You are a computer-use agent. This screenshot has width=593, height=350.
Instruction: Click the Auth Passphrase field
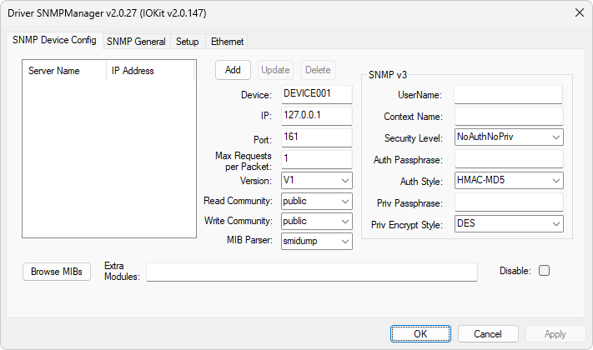509,159
